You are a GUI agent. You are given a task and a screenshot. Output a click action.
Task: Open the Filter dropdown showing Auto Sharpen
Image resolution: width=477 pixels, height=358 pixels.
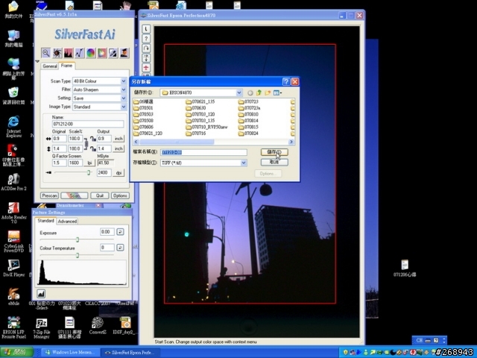(x=124, y=89)
